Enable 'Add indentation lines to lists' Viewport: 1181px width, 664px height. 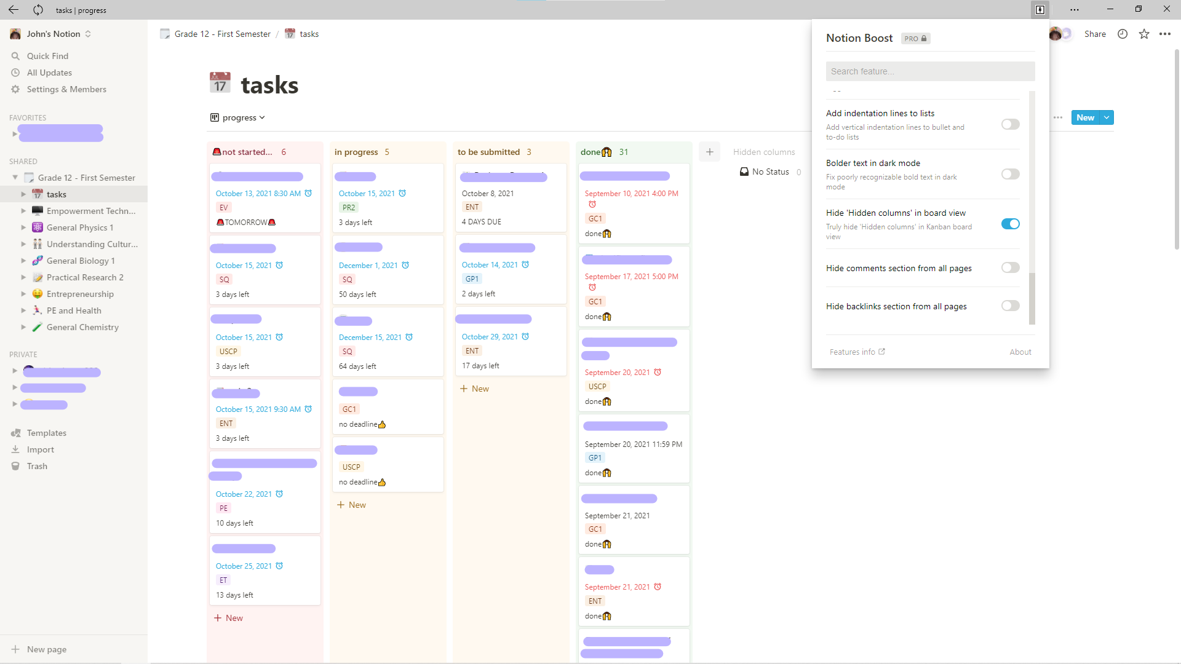click(1009, 124)
